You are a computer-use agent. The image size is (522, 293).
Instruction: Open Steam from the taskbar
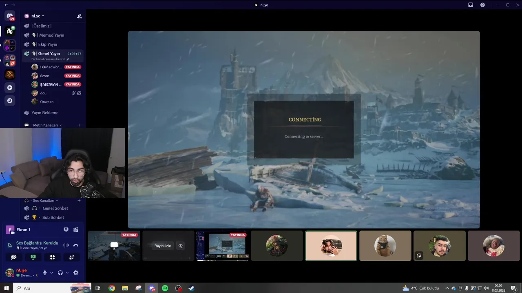click(191, 288)
